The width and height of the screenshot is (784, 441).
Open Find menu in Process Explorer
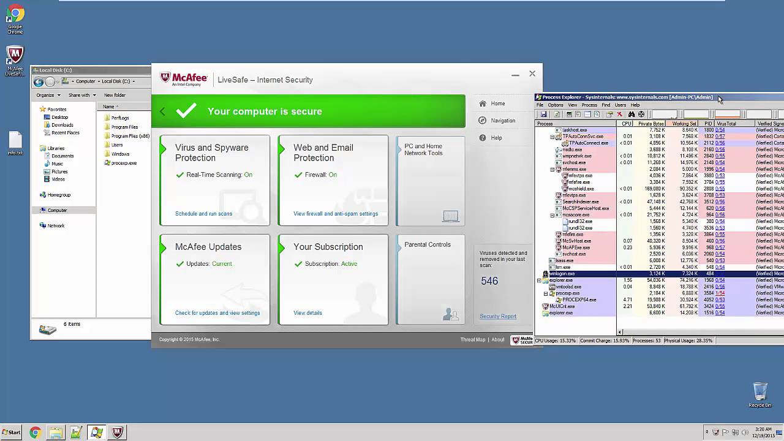pyautogui.click(x=606, y=105)
